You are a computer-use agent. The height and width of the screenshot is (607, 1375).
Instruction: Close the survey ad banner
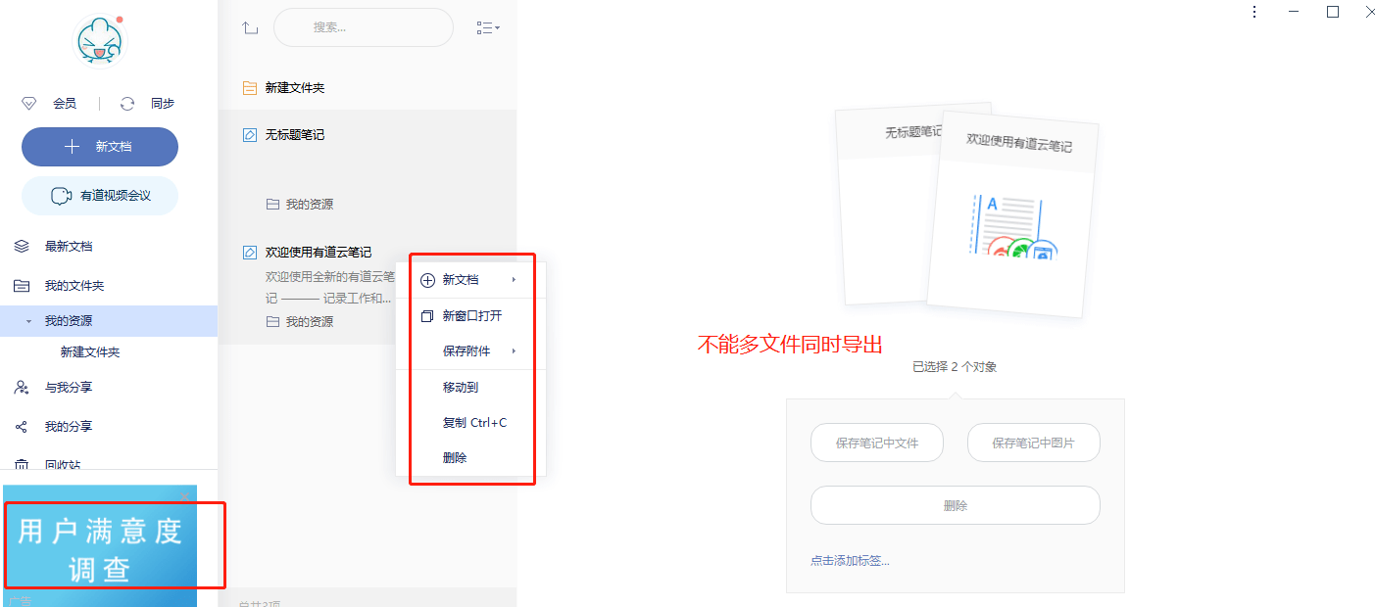[x=184, y=496]
